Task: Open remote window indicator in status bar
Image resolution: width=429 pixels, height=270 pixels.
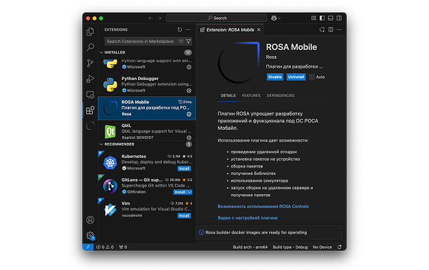Action: click(x=88, y=247)
